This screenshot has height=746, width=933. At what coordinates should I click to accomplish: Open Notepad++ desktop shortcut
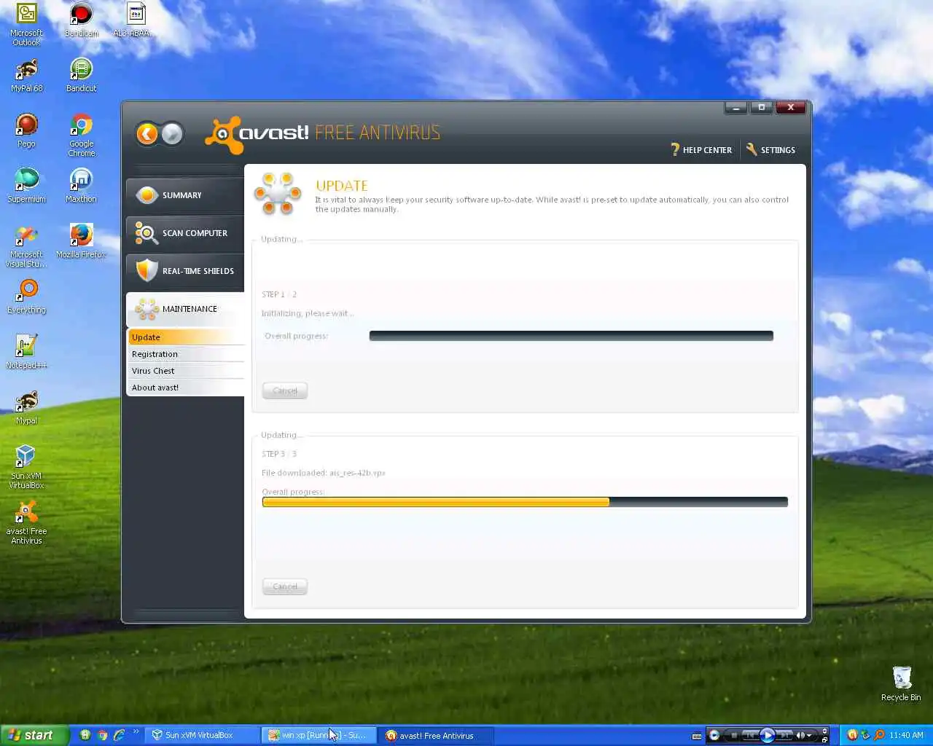26,353
